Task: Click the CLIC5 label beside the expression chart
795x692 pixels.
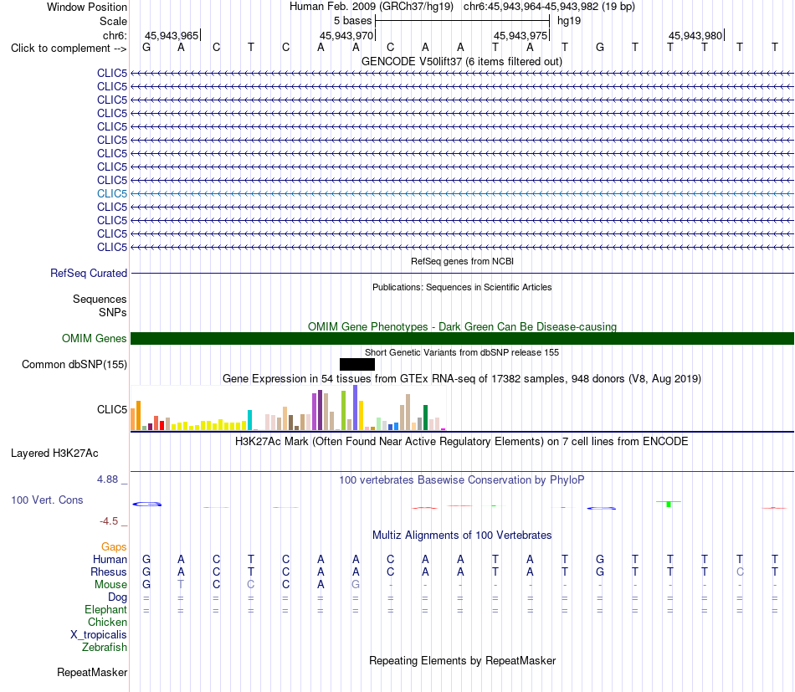Action: click(112, 409)
